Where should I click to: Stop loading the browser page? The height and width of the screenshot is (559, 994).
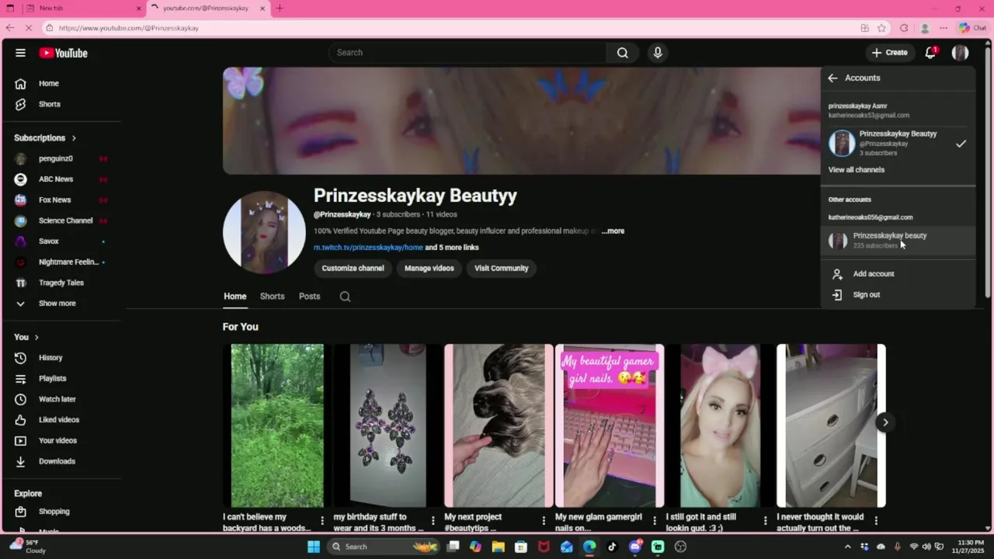pos(30,28)
